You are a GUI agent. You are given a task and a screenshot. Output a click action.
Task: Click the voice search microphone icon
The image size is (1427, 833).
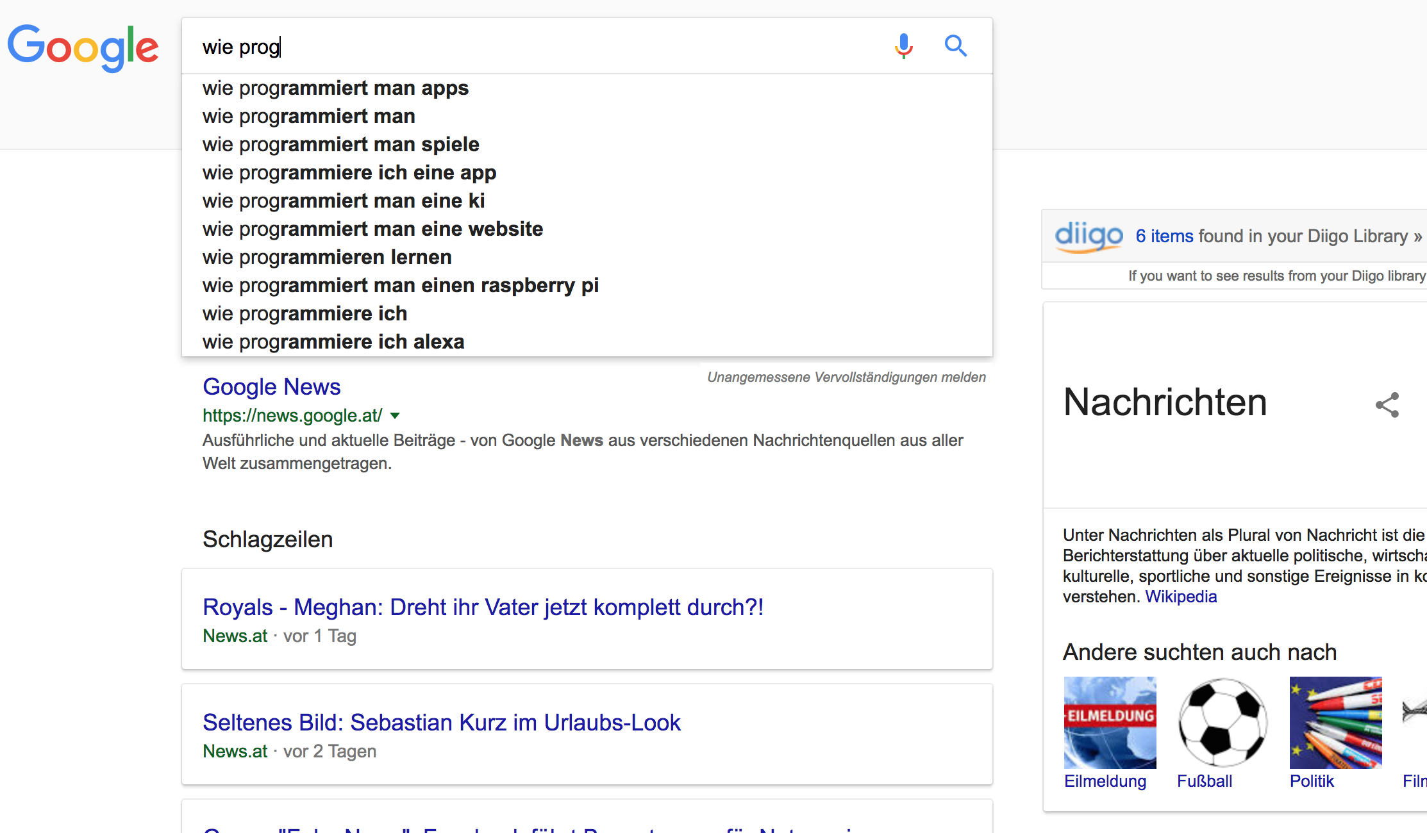[x=903, y=46]
